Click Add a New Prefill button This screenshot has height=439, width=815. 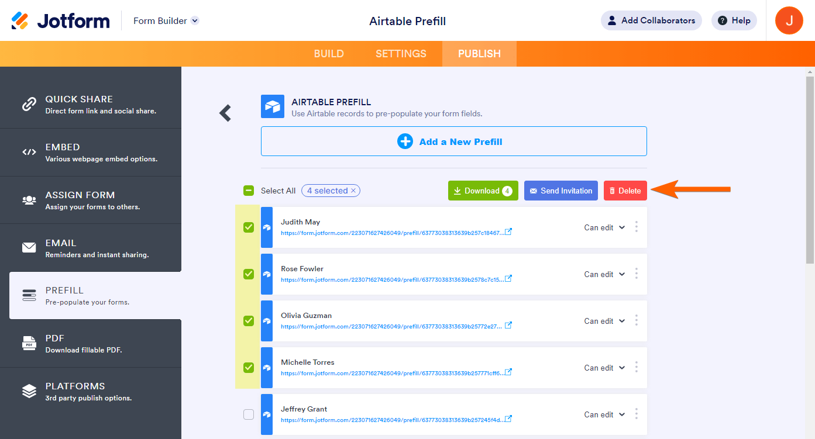point(454,141)
